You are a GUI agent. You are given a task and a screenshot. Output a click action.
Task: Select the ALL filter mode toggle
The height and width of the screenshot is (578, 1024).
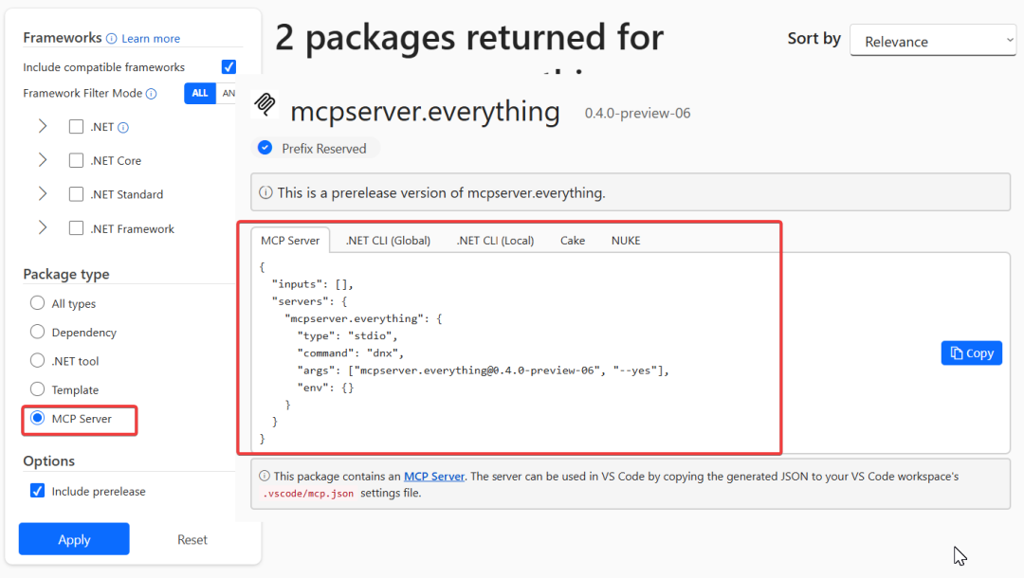point(200,93)
